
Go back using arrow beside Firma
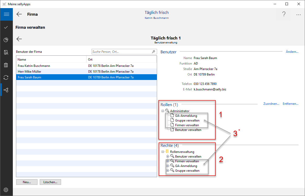(19, 14)
